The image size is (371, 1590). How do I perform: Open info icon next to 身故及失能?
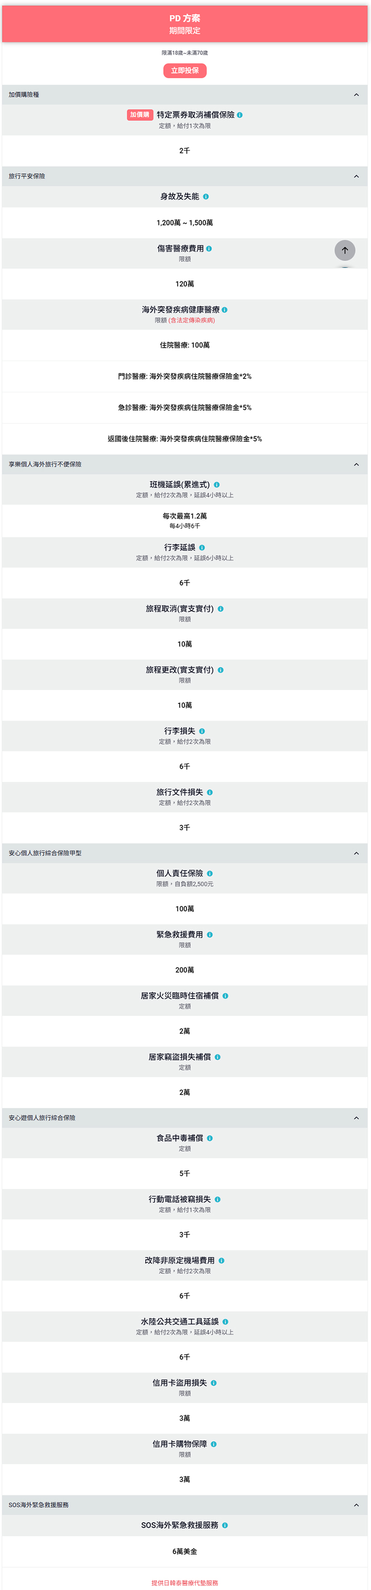pos(206,197)
